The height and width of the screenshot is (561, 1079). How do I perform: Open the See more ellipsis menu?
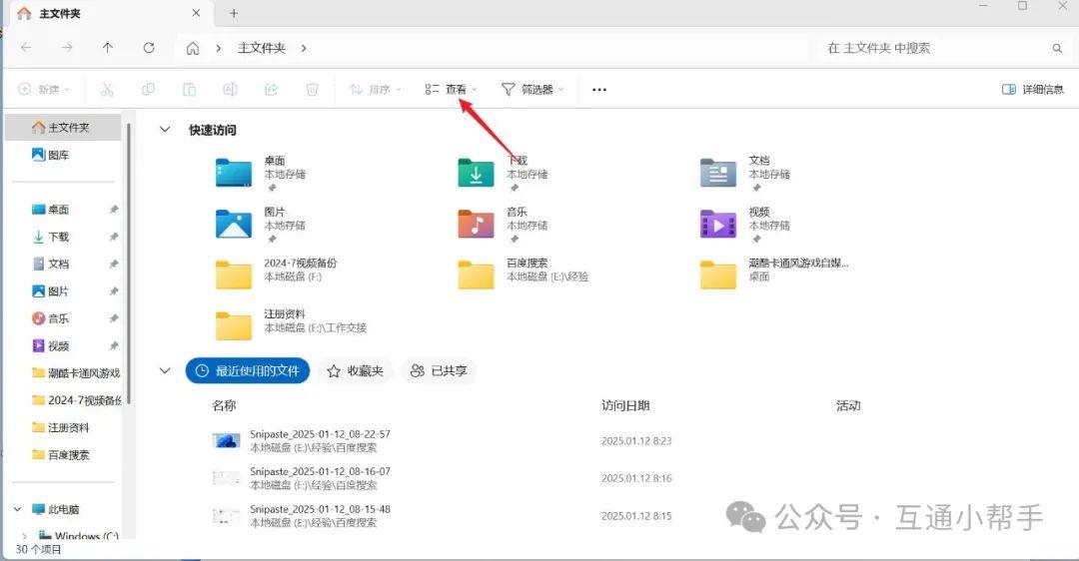tap(599, 90)
